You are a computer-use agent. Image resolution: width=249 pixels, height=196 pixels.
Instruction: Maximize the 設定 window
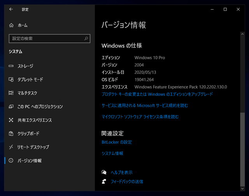(x=225, y=9)
